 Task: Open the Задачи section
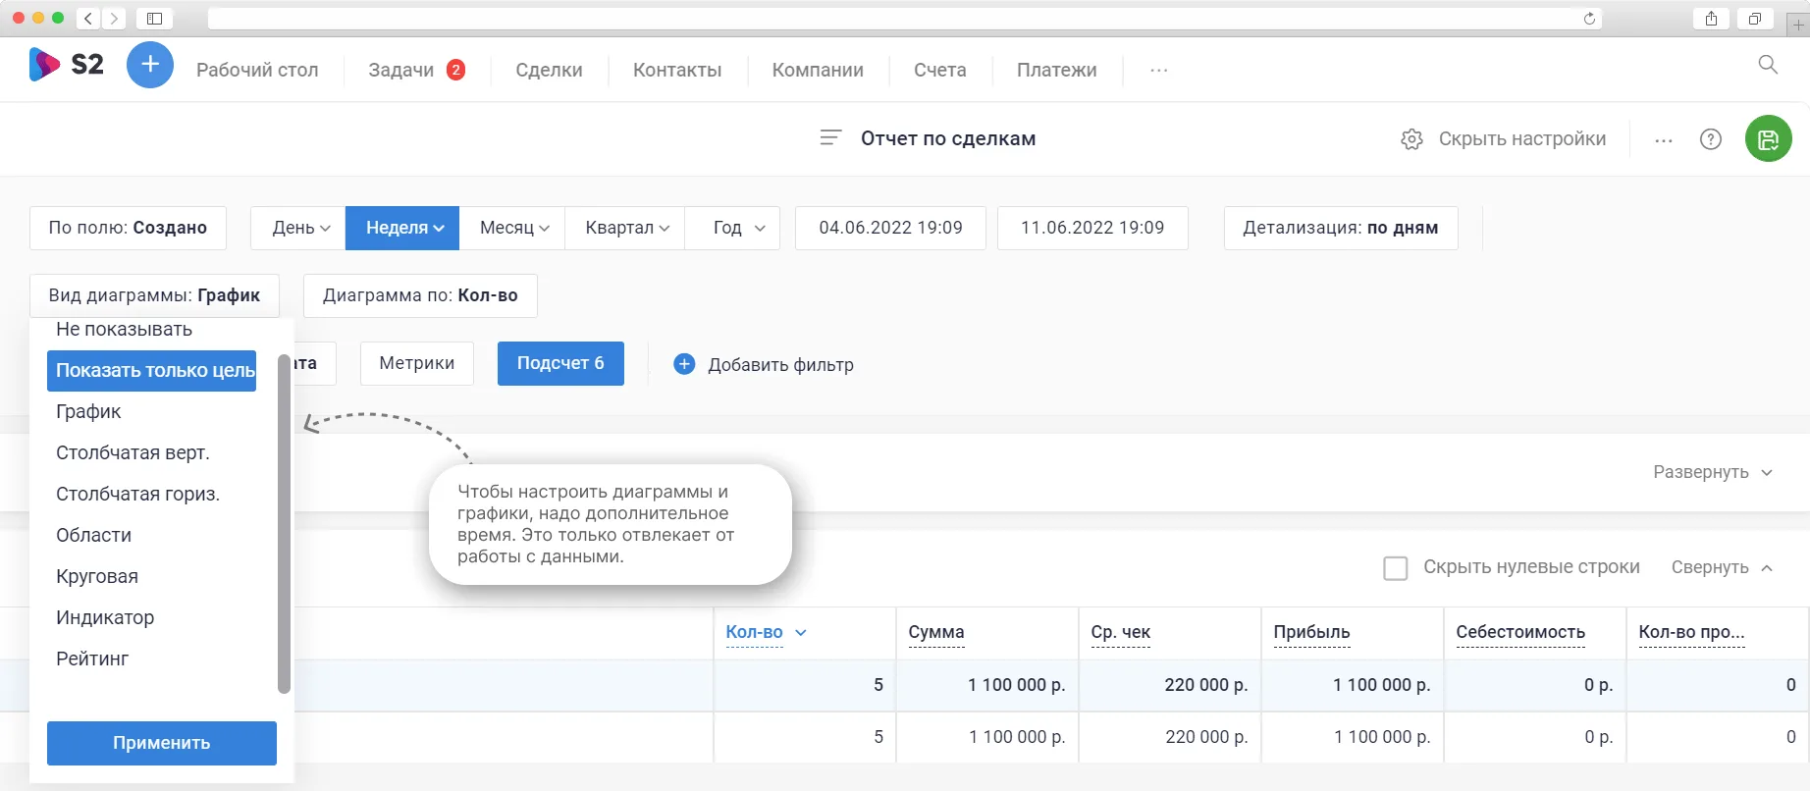[x=400, y=70]
